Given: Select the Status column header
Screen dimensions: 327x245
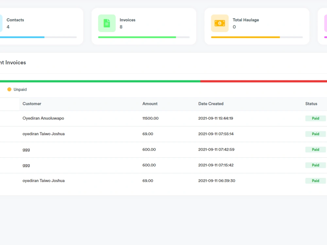Looking at the screenshot, I should click(311, 104).
